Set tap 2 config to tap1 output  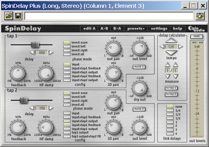pyautogui.click(x=67, y=133)
